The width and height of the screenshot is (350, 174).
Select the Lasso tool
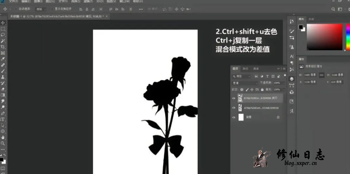coord(3,35)
